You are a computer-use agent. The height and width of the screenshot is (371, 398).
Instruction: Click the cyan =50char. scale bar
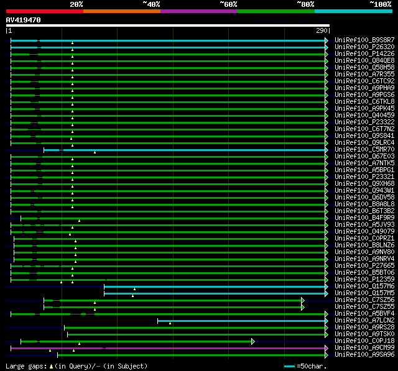coord(290,366)
